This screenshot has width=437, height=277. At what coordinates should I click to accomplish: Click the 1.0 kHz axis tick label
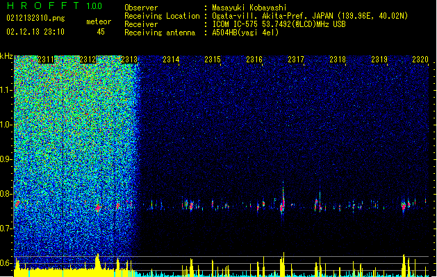[6, 125]
